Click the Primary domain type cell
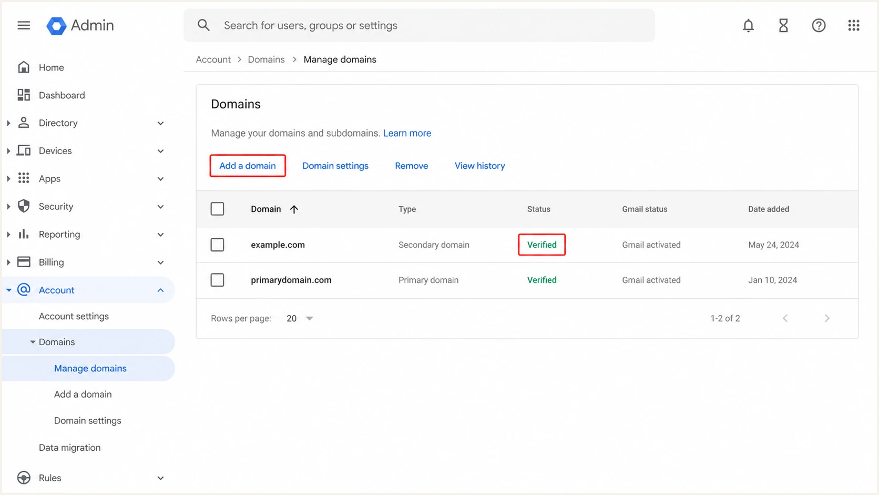This screenshot has height=495, width=879. click(428, 280)
